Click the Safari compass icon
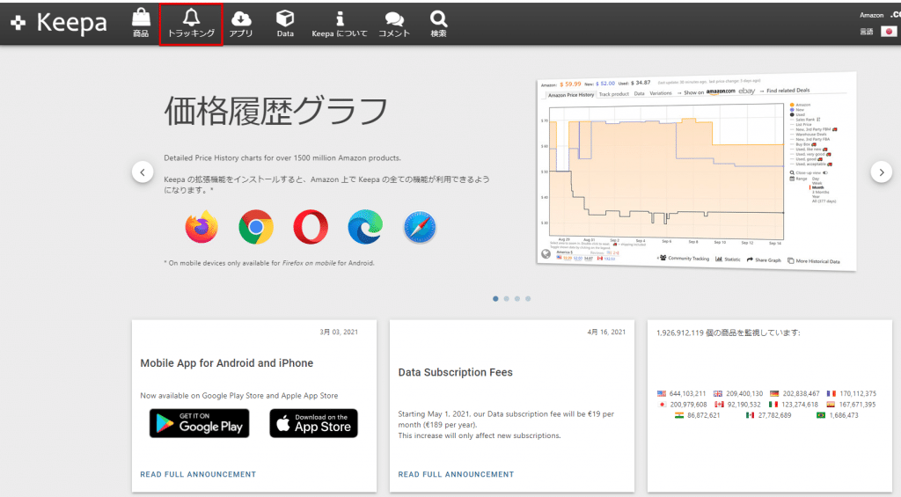The image size is (901, 497). [x=421, y=227]
